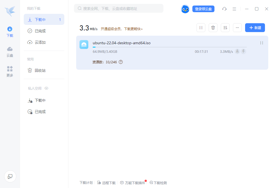Click the 登录领云盘 login button
Screen dimensions: 276x188
click(x=203, y=9)
